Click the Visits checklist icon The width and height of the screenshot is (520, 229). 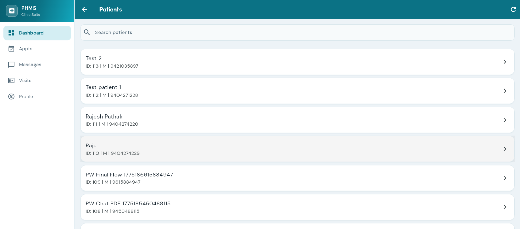[12, 80]
